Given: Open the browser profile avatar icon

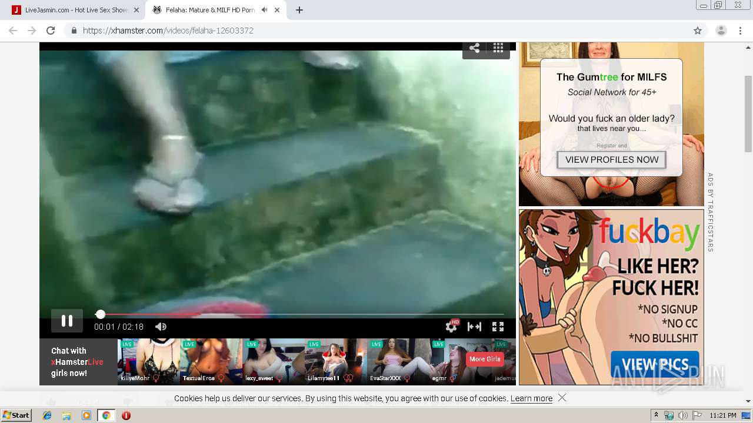Looking at the screenshot, I should pos(721,31).
